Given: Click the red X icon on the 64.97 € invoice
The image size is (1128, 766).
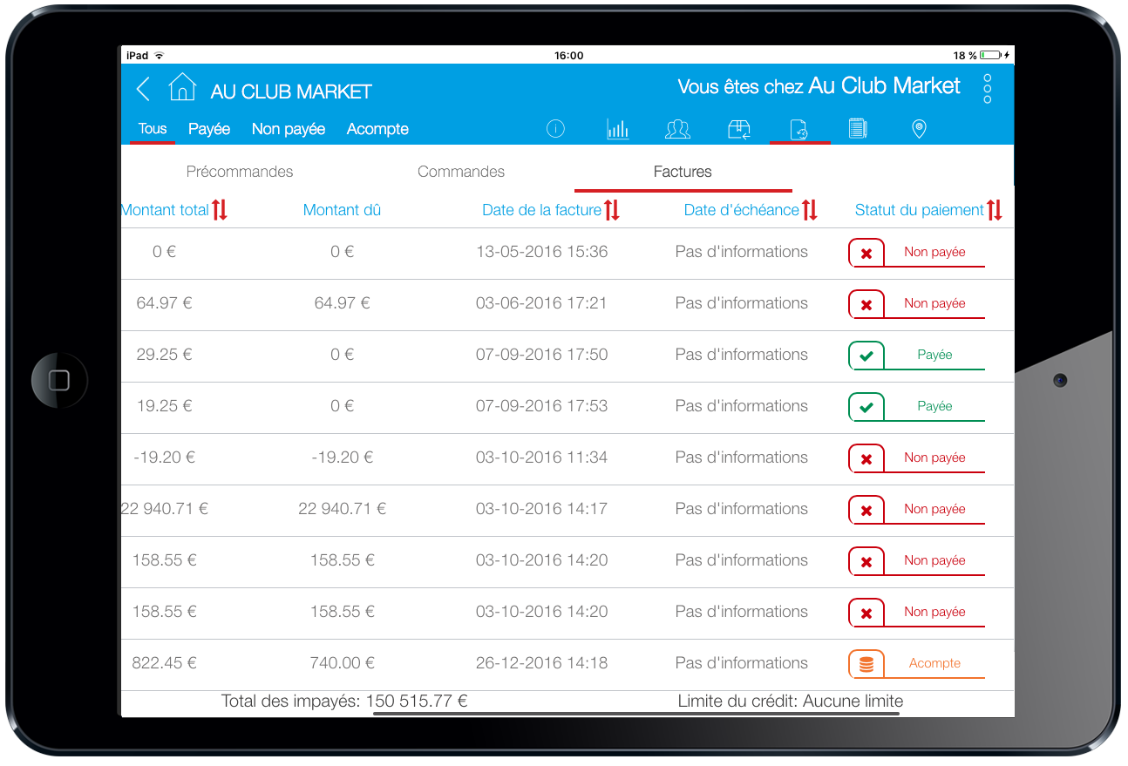Looking at the screenshot, I should pyautogui.click(x=866, y=305).
